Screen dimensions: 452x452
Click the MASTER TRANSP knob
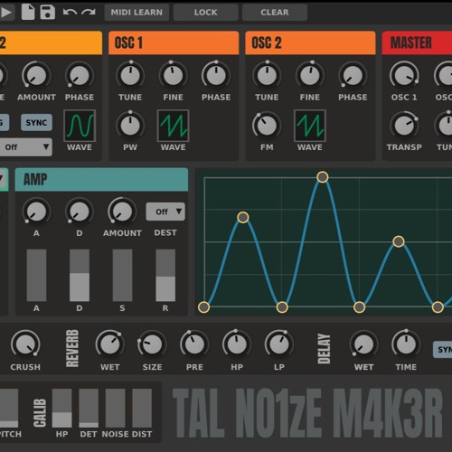[x=404, y=125]
